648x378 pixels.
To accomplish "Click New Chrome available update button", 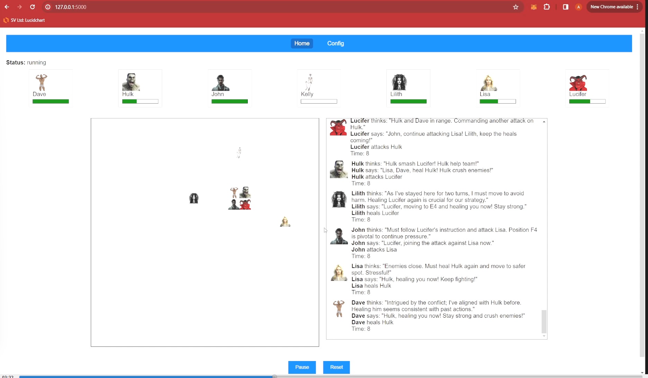I will (612, 7).
